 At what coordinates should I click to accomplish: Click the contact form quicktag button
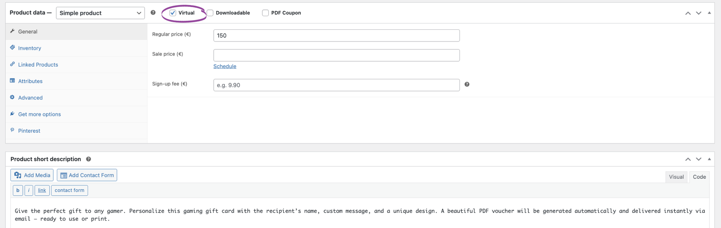(70, 190)
